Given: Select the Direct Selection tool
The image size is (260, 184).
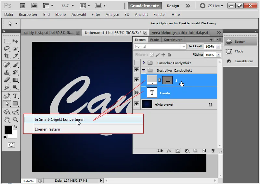Looking at the screenshot, I should pos(7,103).
